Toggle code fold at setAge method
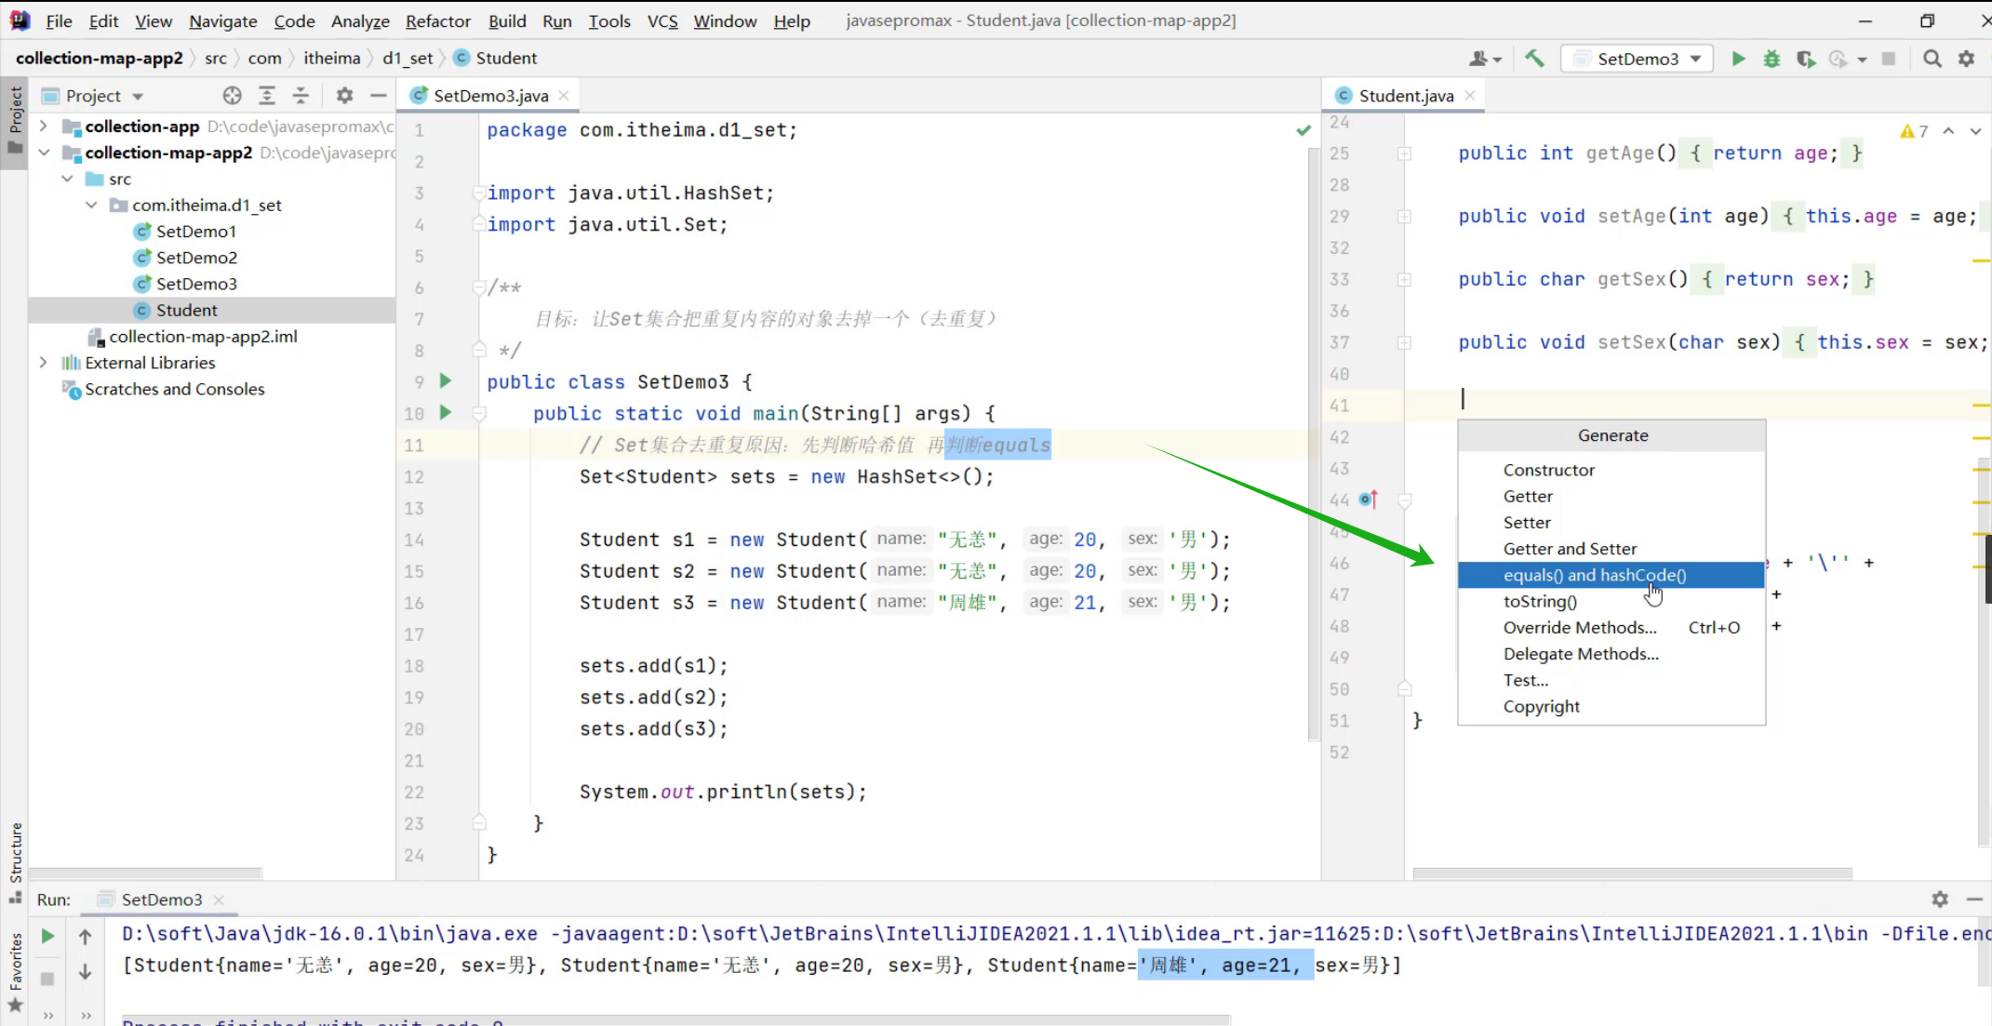This screenshot has height=1026, width=1992. tap(1404, 217)
